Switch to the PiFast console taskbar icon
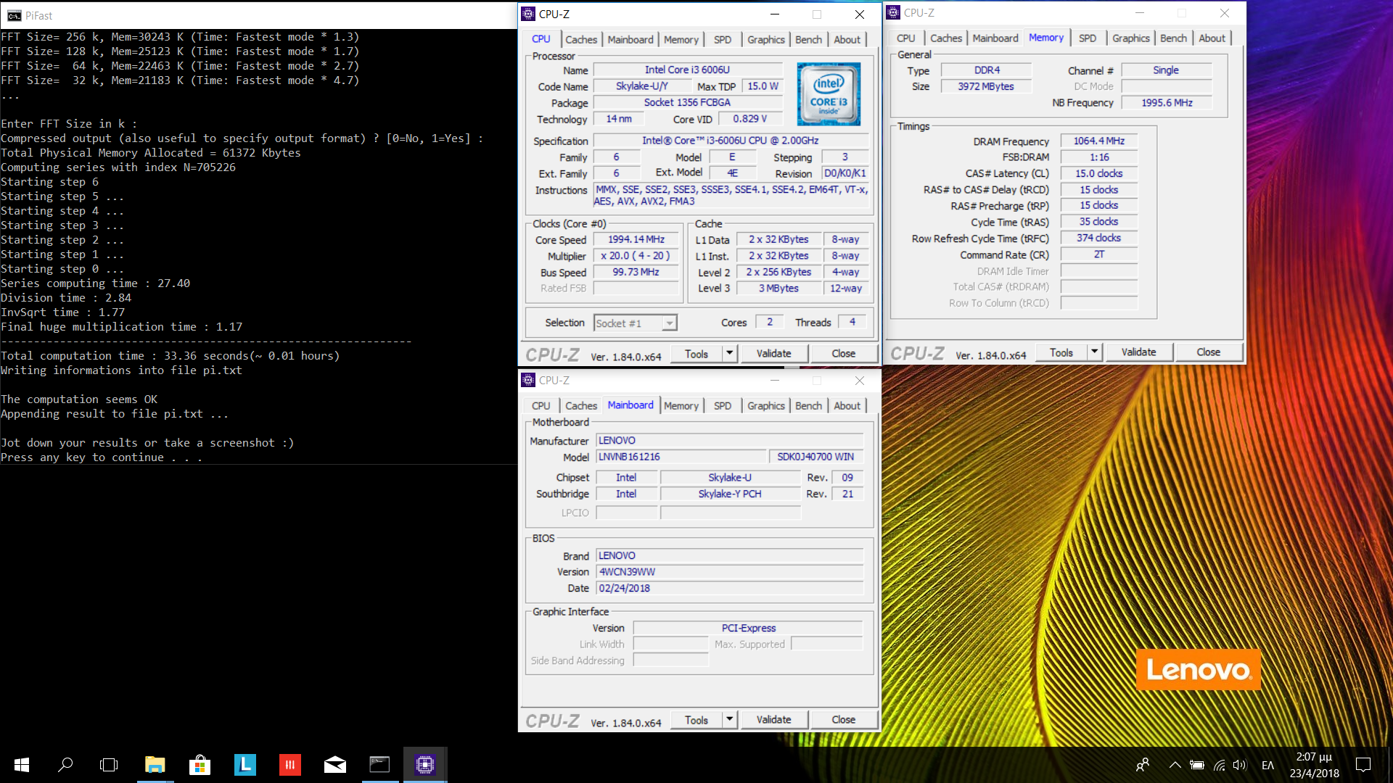This screenshot has width=1393, height=783. (379, 765)
